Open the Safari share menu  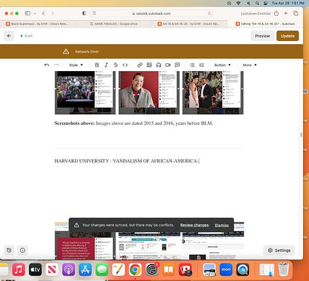(x=276, y=13)
